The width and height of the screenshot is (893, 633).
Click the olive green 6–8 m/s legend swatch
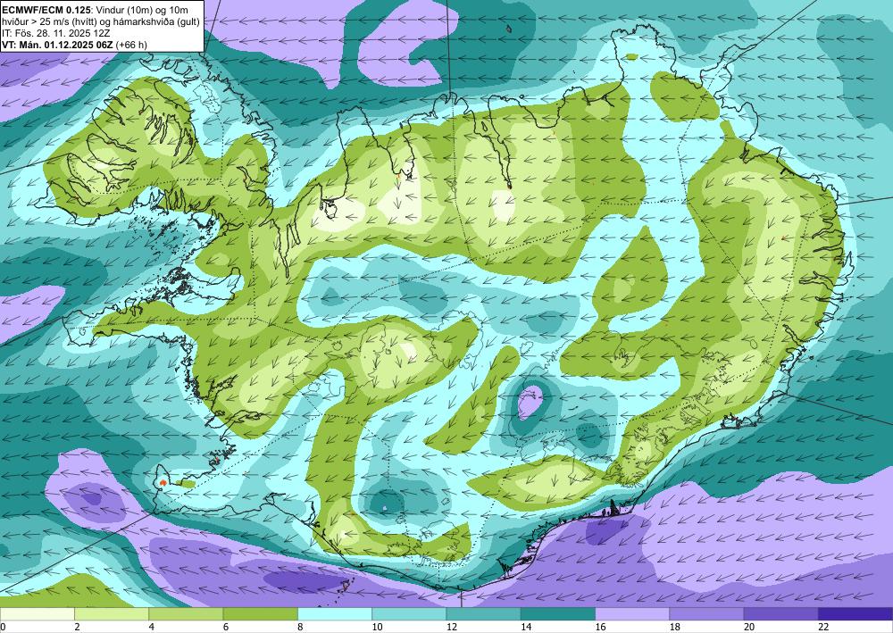click(x=260, y=614)
